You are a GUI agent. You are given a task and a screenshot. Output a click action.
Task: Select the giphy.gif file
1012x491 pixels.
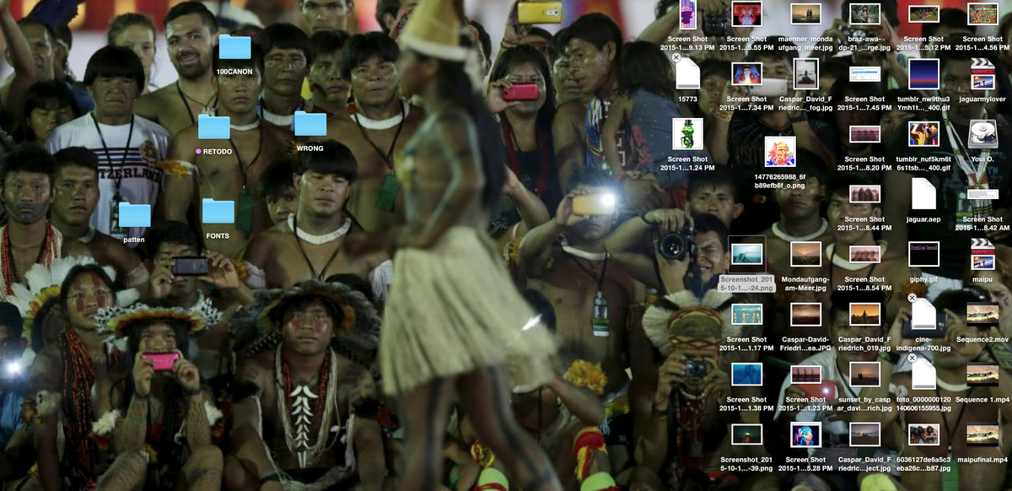[923, 254]
